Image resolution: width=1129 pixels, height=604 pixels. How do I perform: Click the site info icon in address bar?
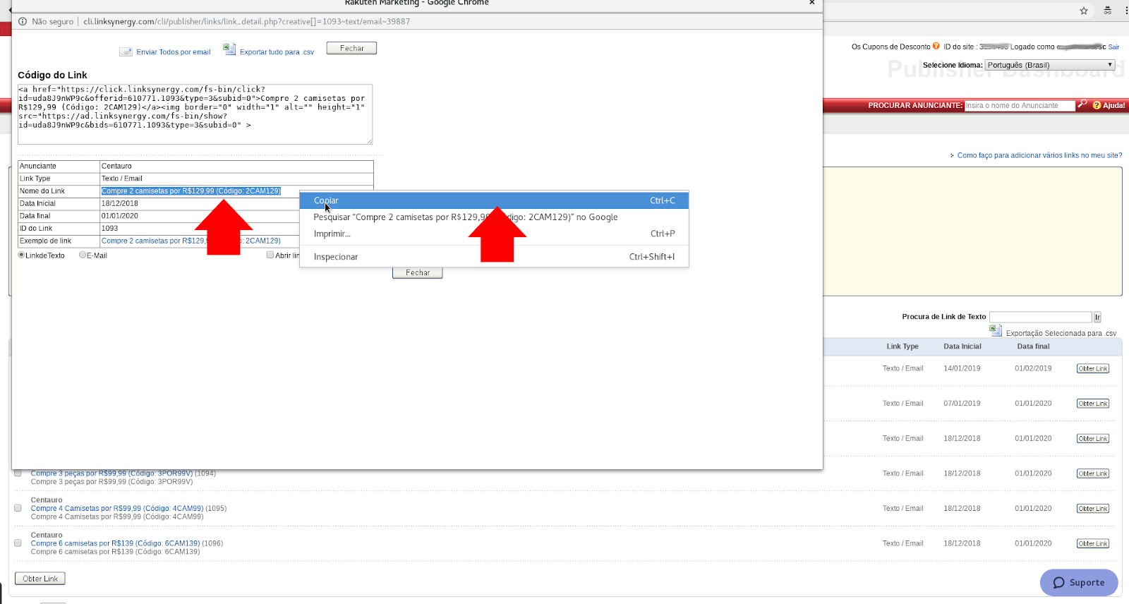(x=23, y=21)
